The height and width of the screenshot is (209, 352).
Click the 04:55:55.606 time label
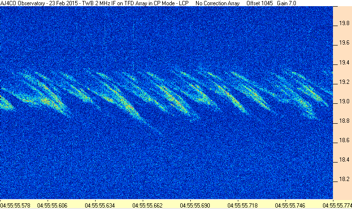click(52, 205)
